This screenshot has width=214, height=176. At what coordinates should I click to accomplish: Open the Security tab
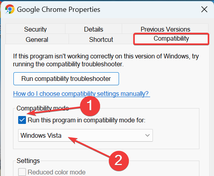[35, 29]
